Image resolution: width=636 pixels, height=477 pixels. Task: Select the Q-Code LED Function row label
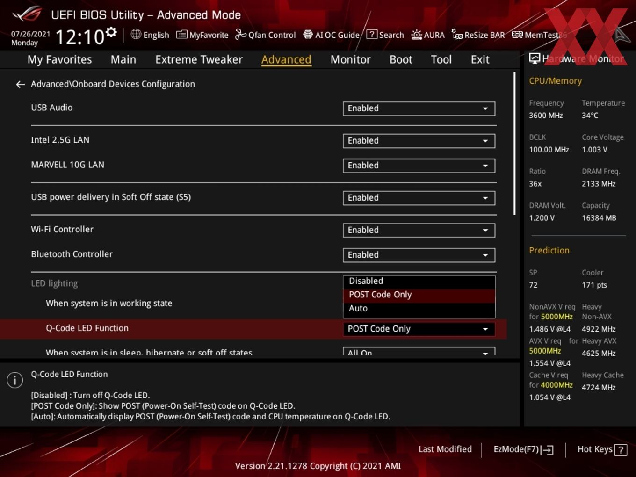click(87, 328)
